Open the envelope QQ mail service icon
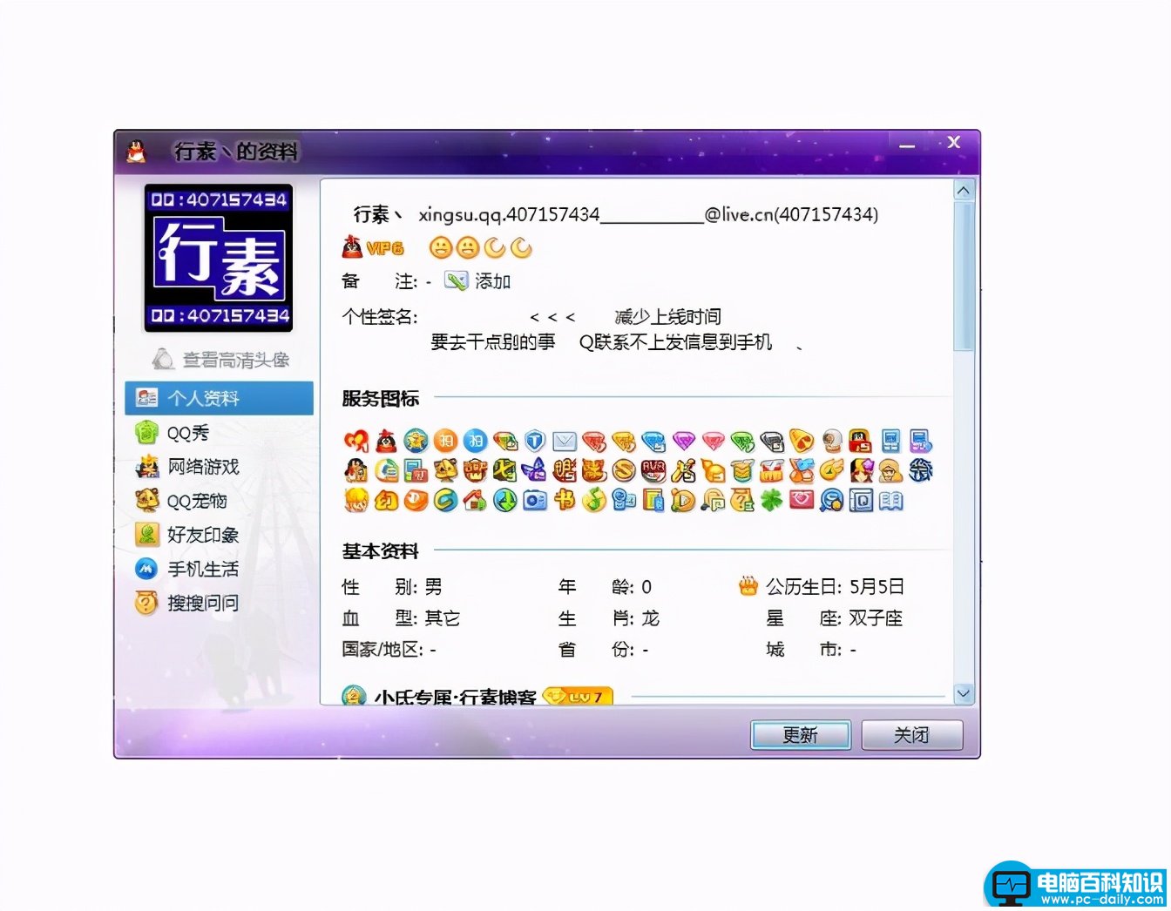The image size is (1171, 911). click(x=565, y=441)
